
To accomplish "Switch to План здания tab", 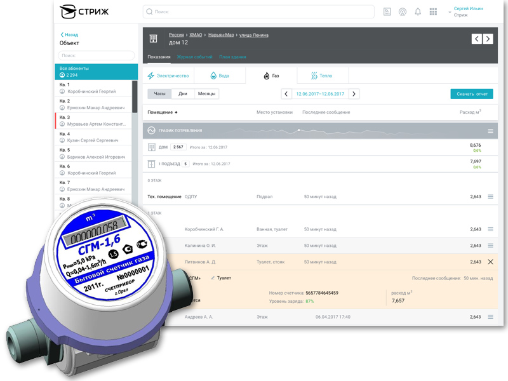I will pyautogui.click(x=232, y=57).
